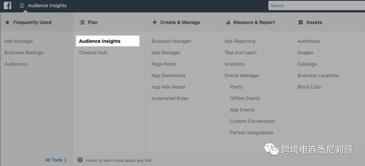The height and width of the screenshot is (166, 365).
Task: Open Business Settings in Frequently Used
Action: (x=24, y=53)
